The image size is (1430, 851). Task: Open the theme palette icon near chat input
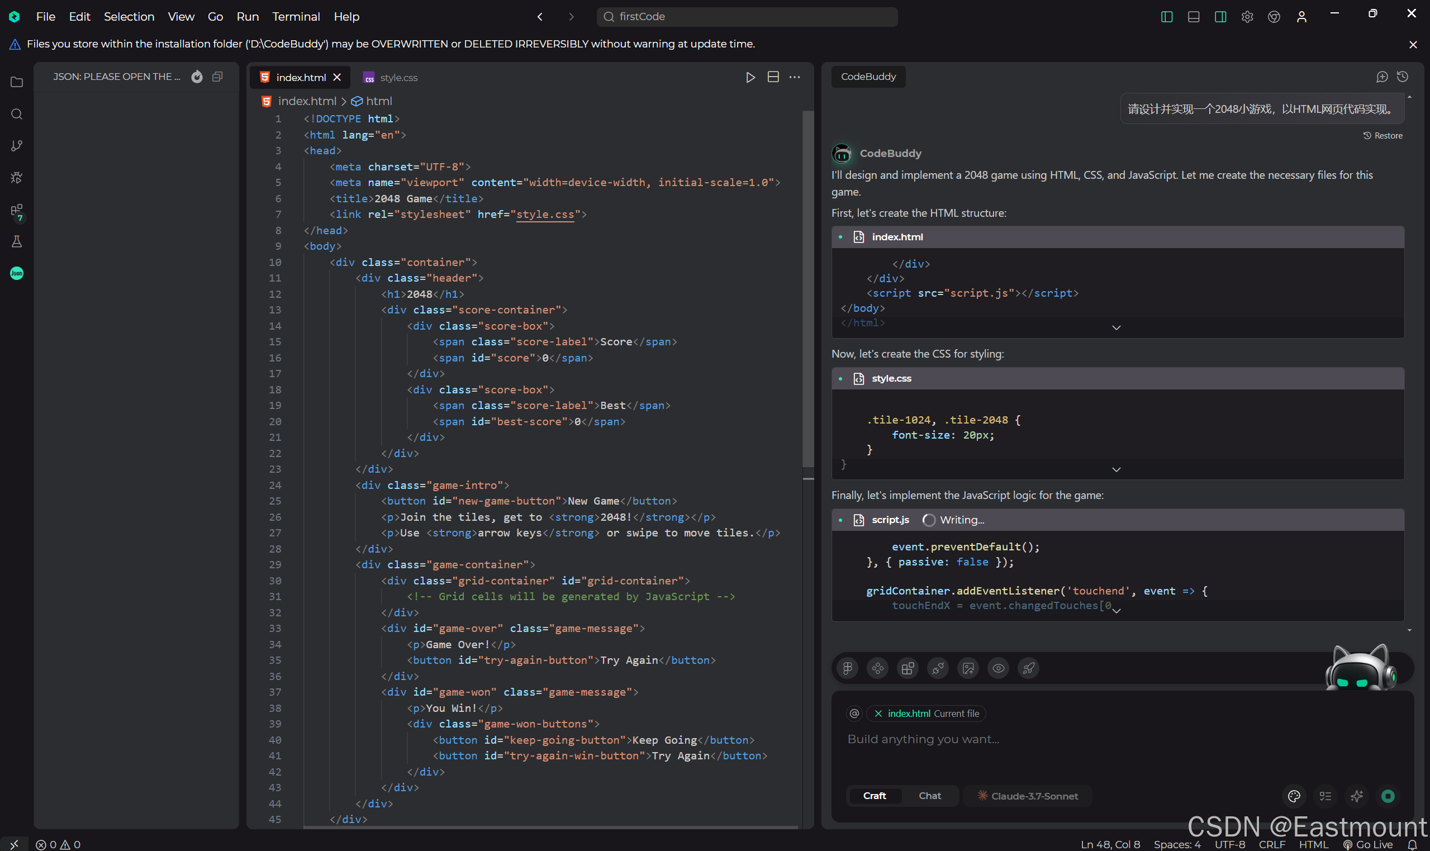click(x=1294, y=796)
